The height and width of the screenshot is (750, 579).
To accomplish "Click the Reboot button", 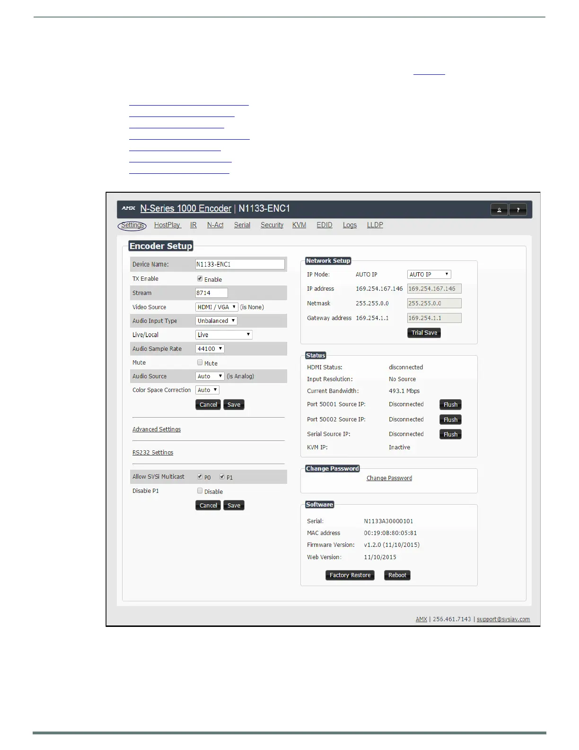I will [397, 575].
